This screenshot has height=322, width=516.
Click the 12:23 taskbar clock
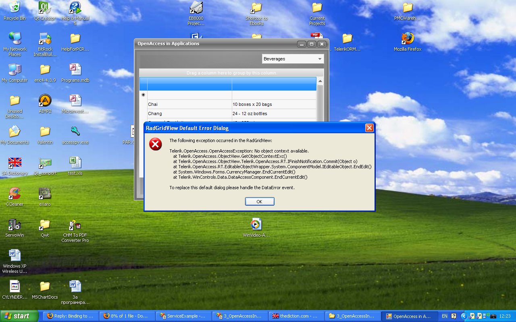505,316
